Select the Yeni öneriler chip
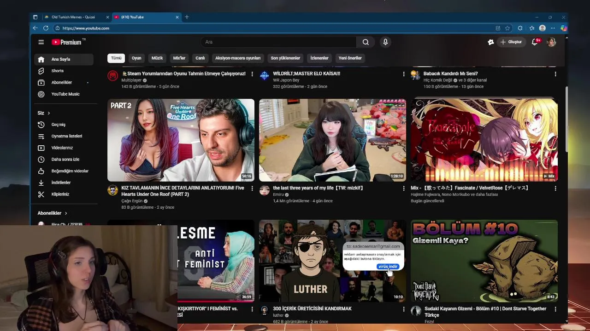The width and height of the screenshot is (590, 331). (x=350, y=58)
